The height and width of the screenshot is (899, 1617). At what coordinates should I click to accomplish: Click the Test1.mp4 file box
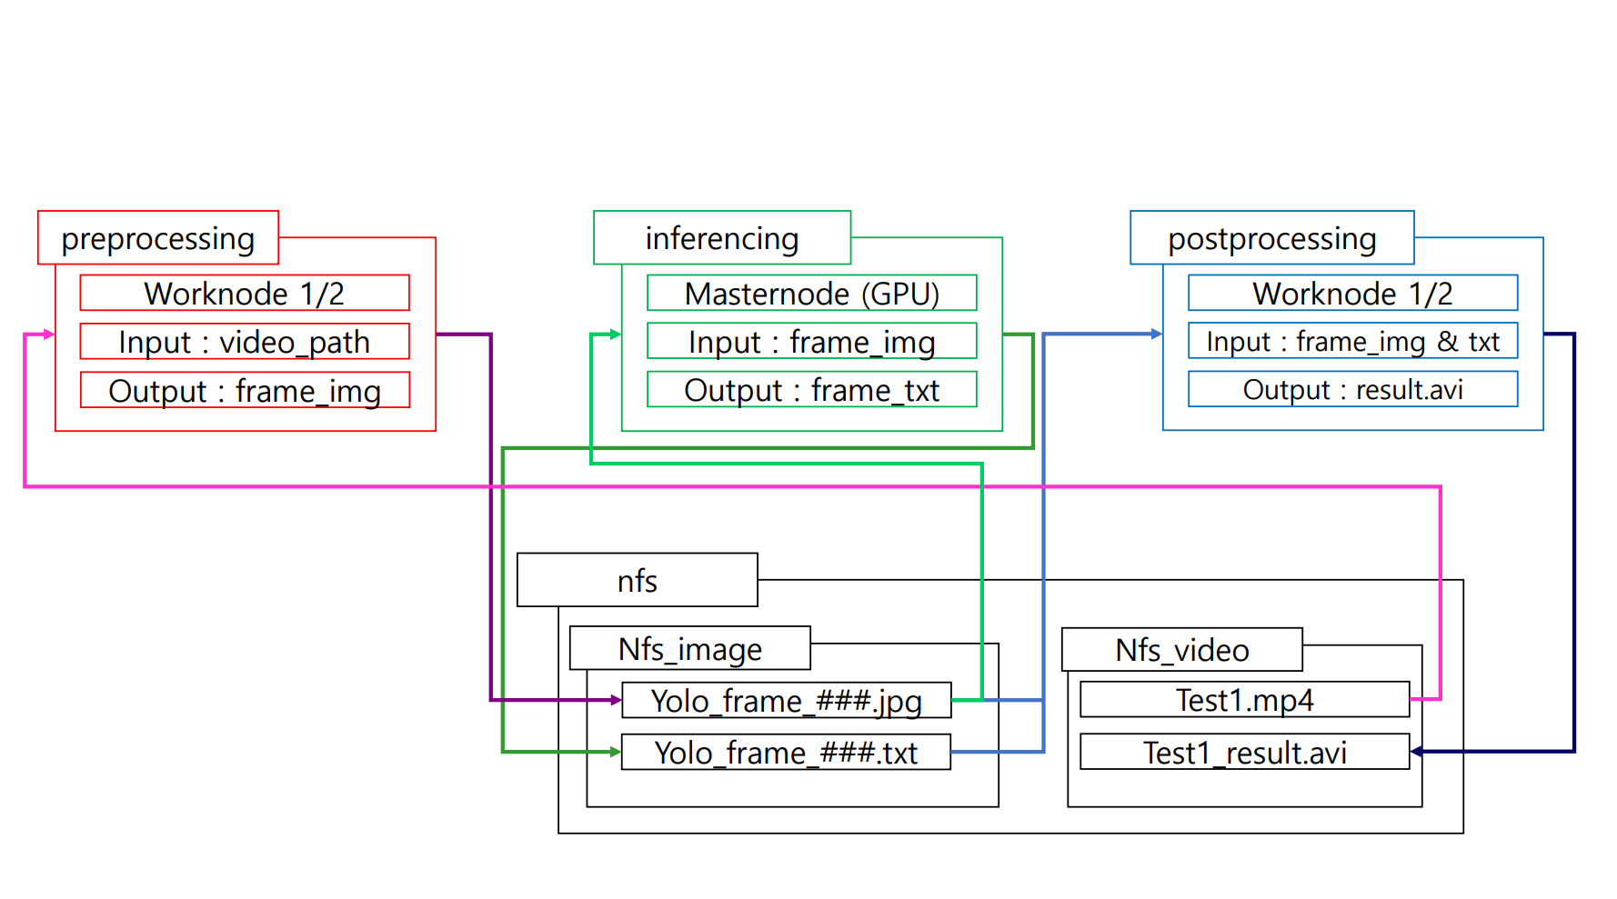click(x=1245, y=699)
